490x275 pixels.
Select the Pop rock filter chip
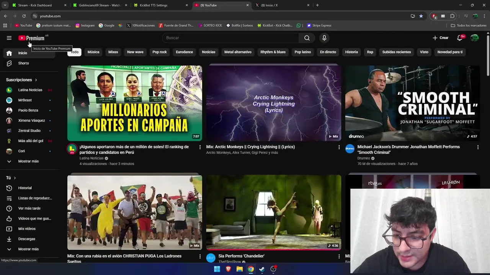click(x=160, y=52)
